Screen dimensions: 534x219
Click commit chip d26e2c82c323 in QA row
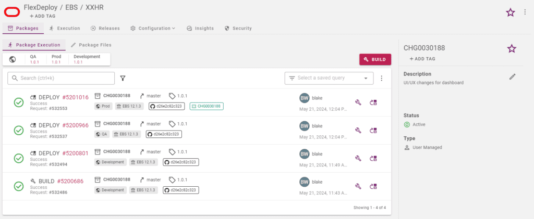point(164,134)
